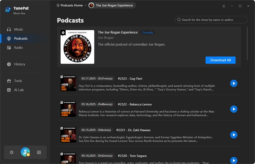255x164 pixels.
Task: Click the Download All button
Action: click(220, 60)
